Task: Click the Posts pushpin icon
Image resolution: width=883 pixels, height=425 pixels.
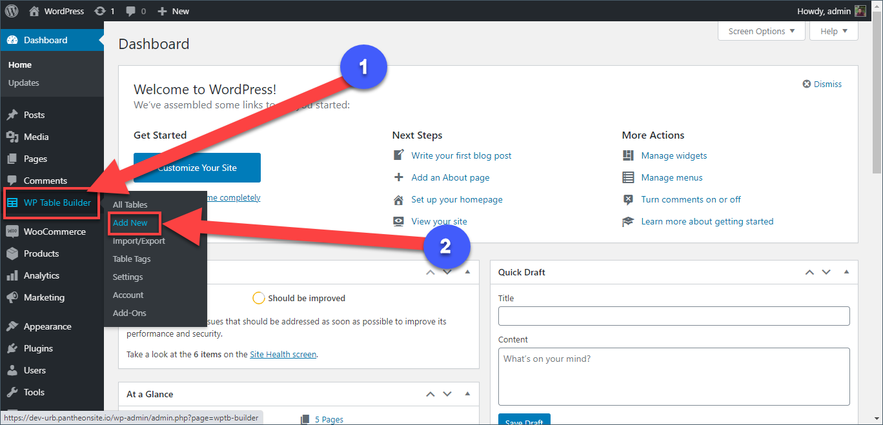Action: tap(12, 115)
